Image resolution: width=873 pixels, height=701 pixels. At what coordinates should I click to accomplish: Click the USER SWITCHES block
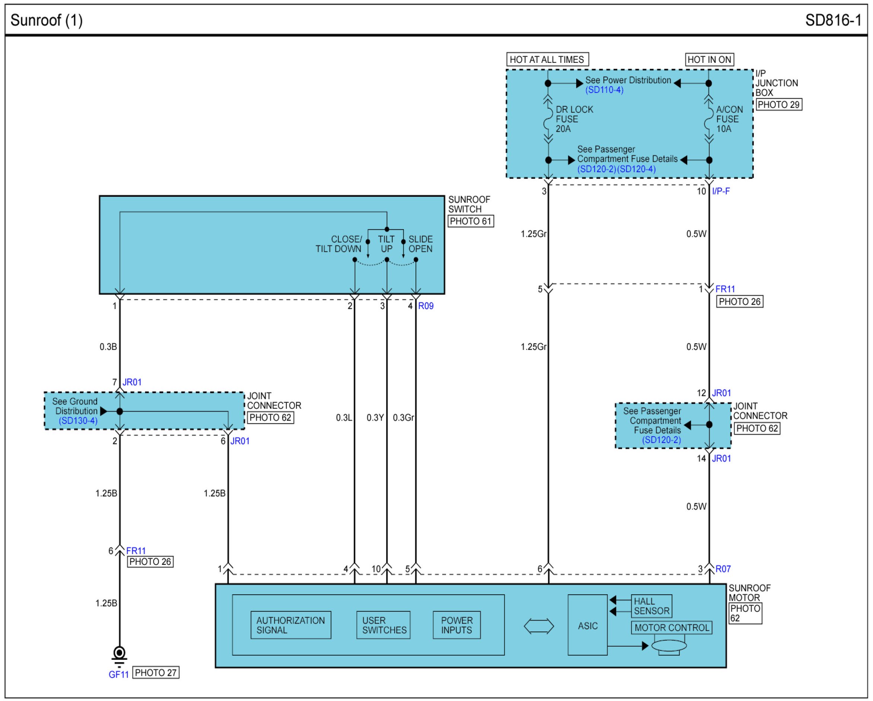point(383,625)
